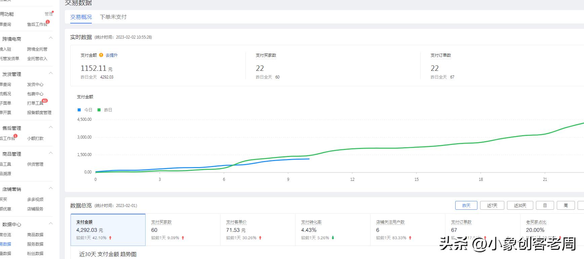Click the blue 今日 legend marker
This screenshot has width=584, height=259.
tap(79, 110)
